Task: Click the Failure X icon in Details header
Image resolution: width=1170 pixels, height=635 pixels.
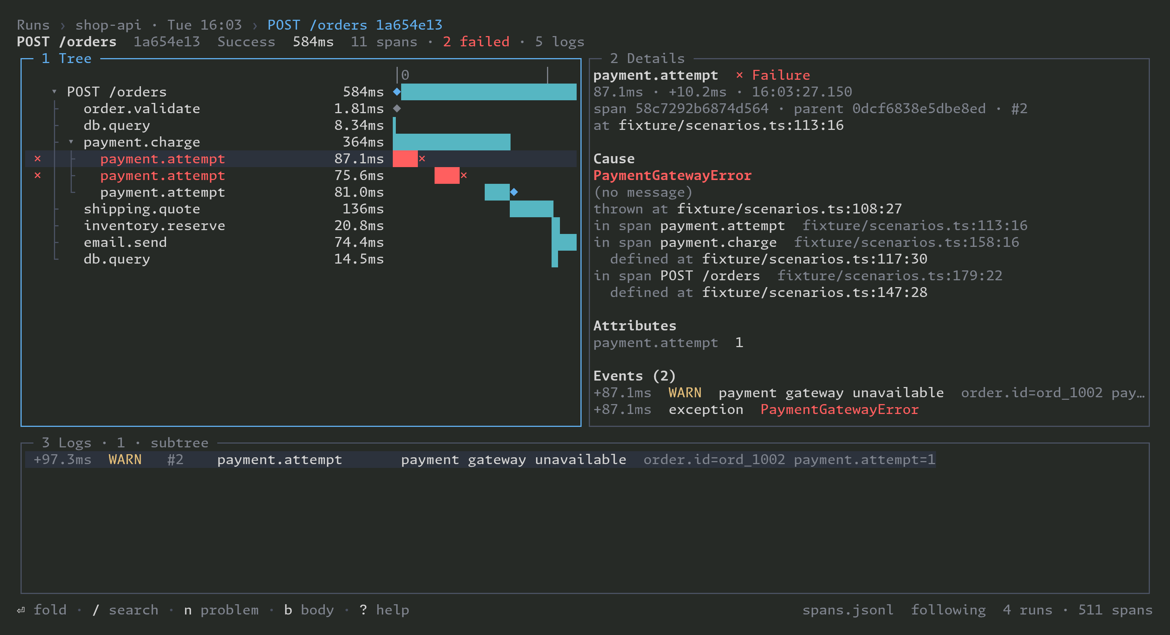Action: click(x=740, y=75)
